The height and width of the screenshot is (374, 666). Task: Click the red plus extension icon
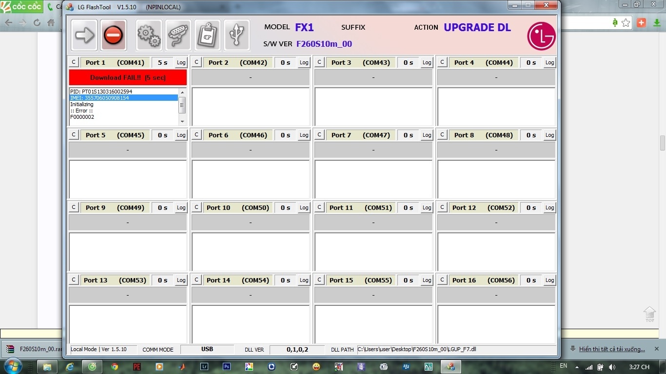point(642,23)
